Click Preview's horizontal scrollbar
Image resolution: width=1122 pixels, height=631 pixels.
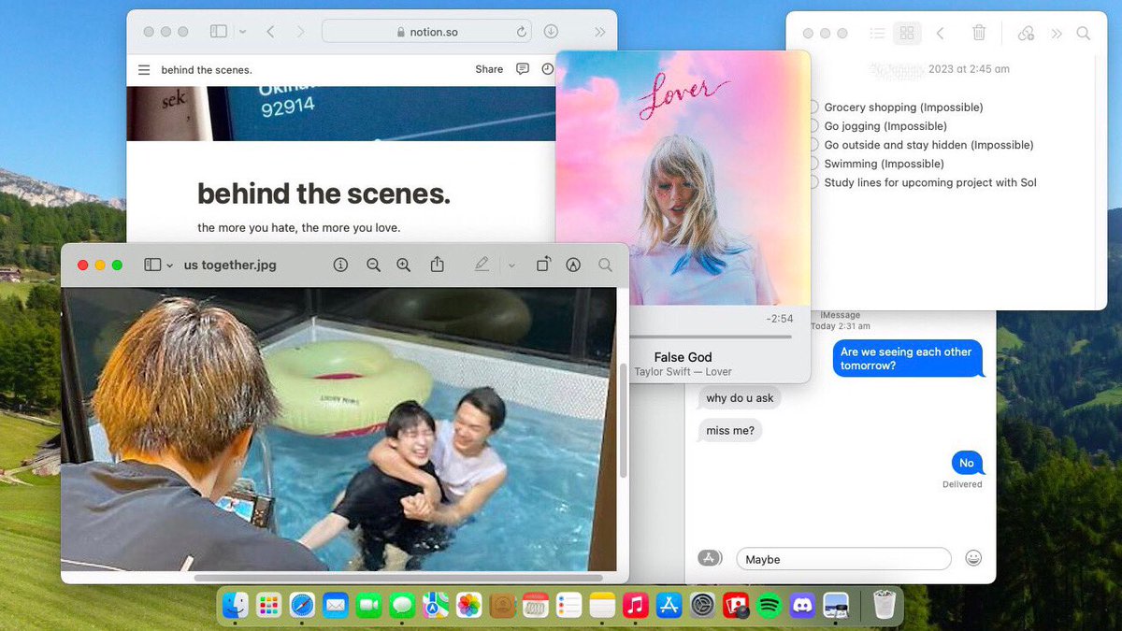398,578
